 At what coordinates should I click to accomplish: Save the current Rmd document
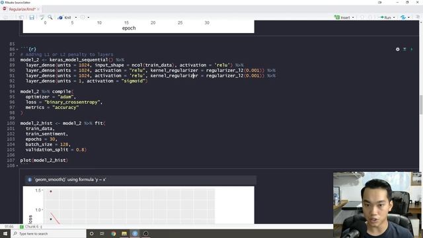click(x=32, y=18)
